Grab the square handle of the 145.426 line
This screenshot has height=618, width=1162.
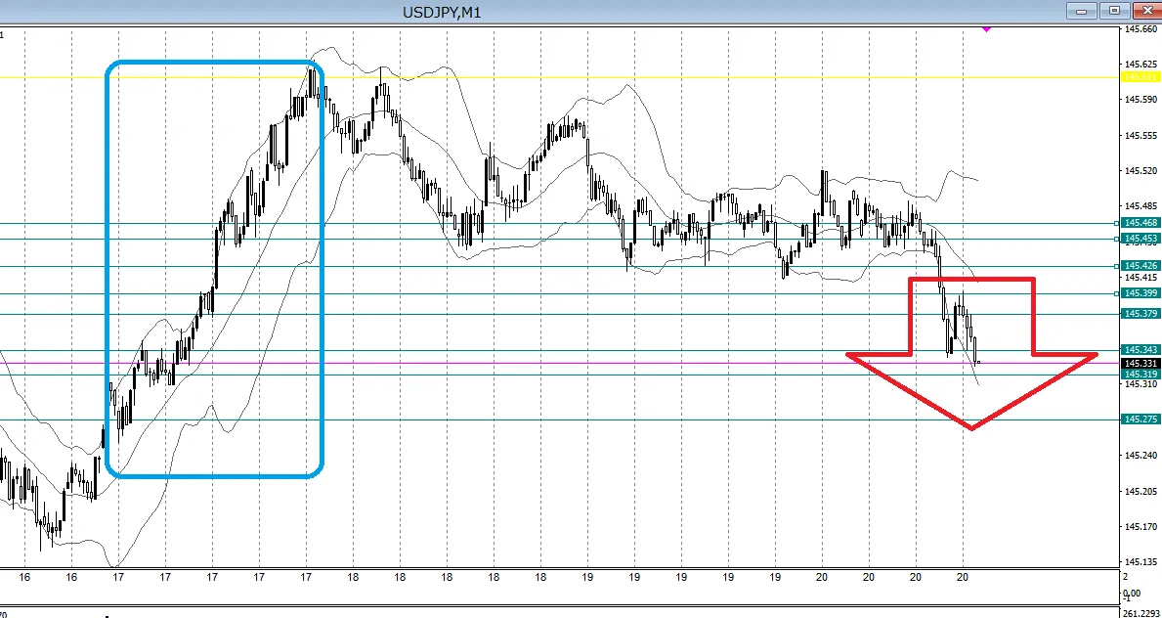[x=1117, y=266]
